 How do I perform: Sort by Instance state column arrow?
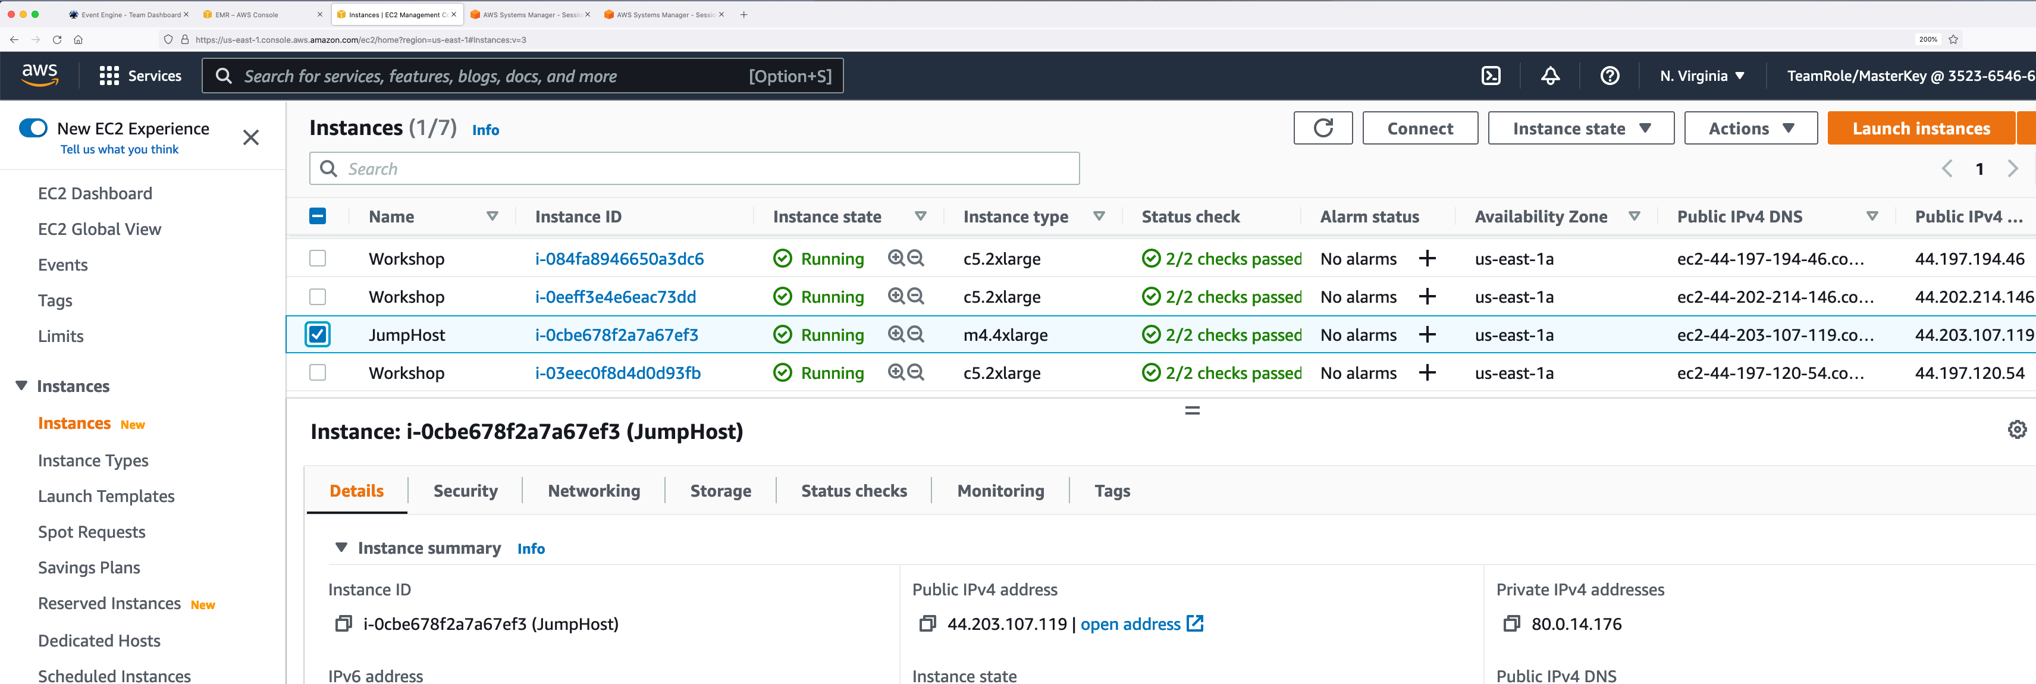(x=920, y=216)
